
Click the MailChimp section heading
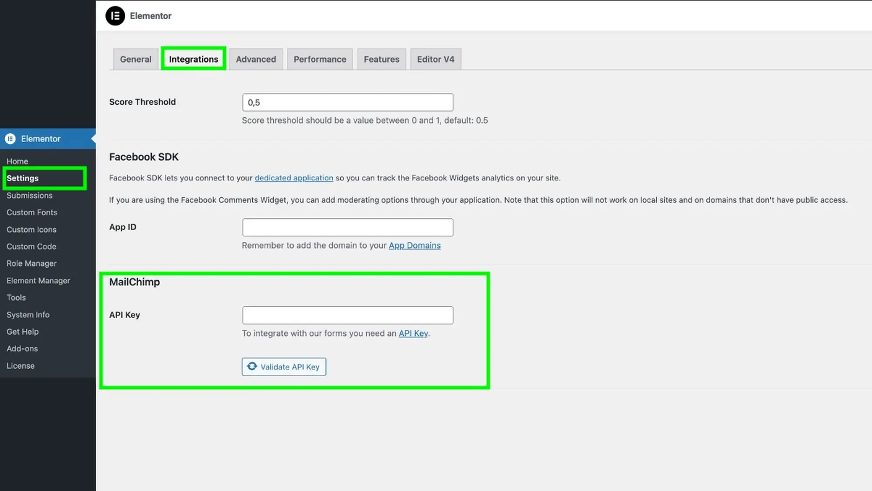tap(135, 282)
